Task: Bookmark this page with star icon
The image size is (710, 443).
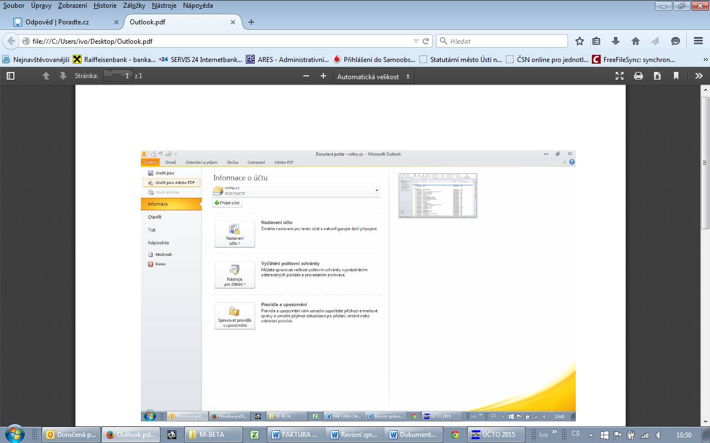Action: (580, 41)
